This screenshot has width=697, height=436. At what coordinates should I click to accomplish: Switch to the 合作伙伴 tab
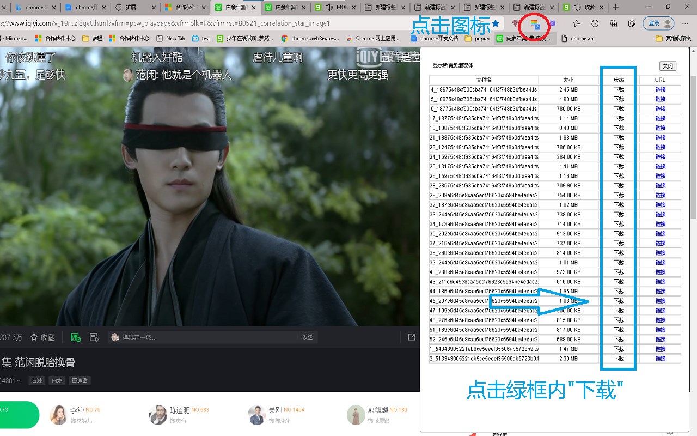184,7
